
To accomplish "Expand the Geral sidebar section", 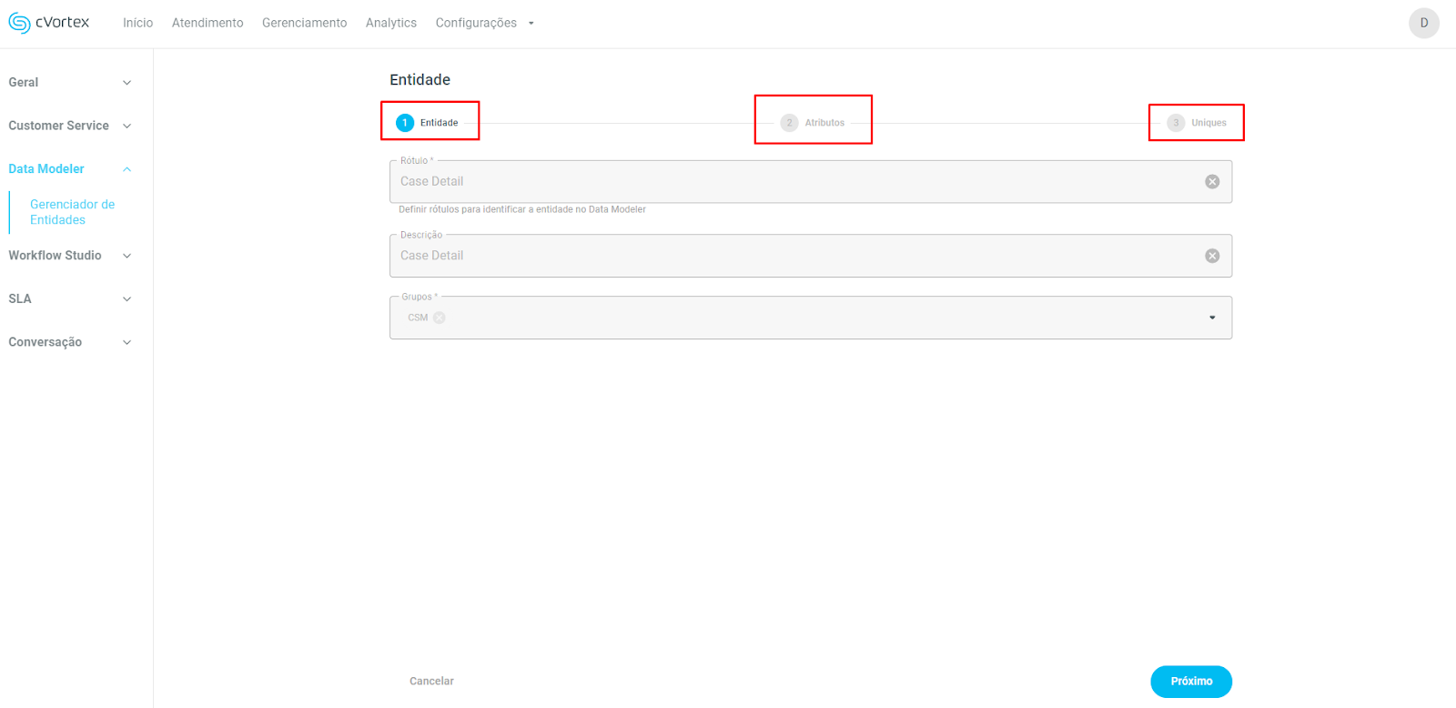I will tap(126, 83).
